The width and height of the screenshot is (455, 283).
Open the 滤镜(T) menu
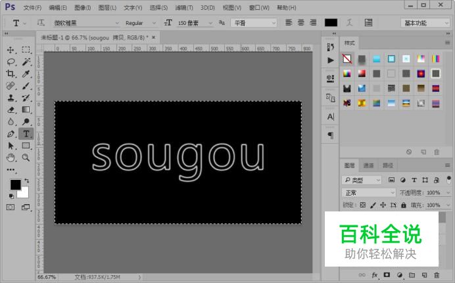tap(184, 8)
